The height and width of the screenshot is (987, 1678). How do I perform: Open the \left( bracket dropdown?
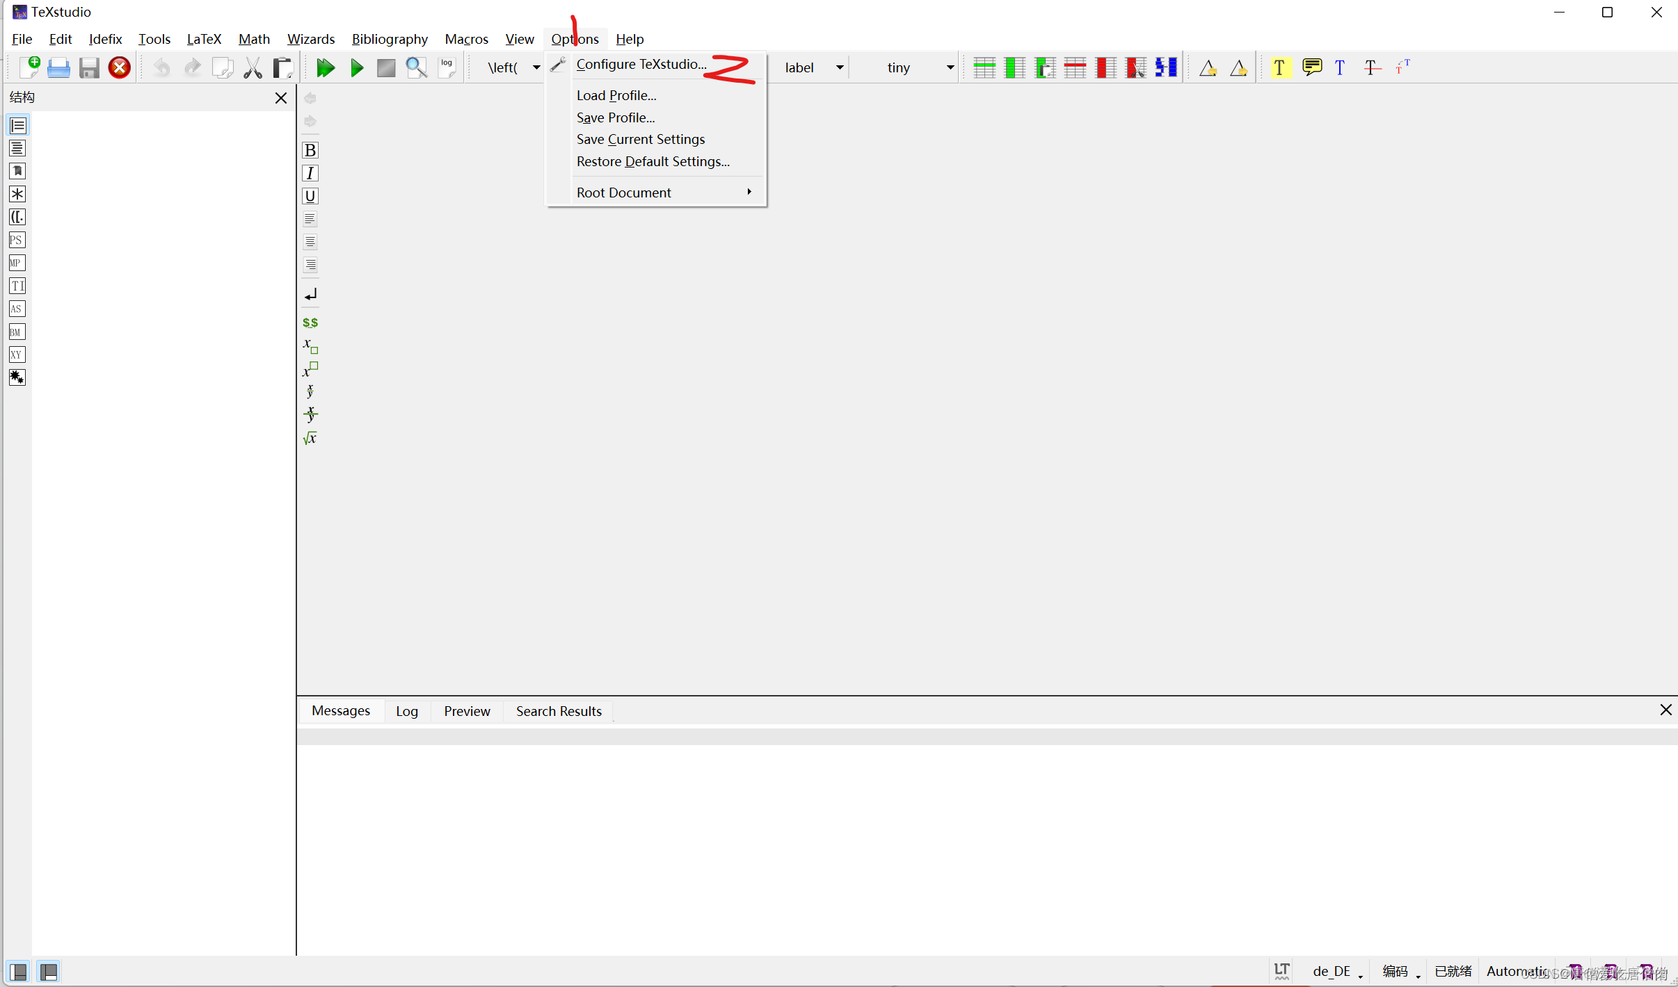tap(536, 67)
